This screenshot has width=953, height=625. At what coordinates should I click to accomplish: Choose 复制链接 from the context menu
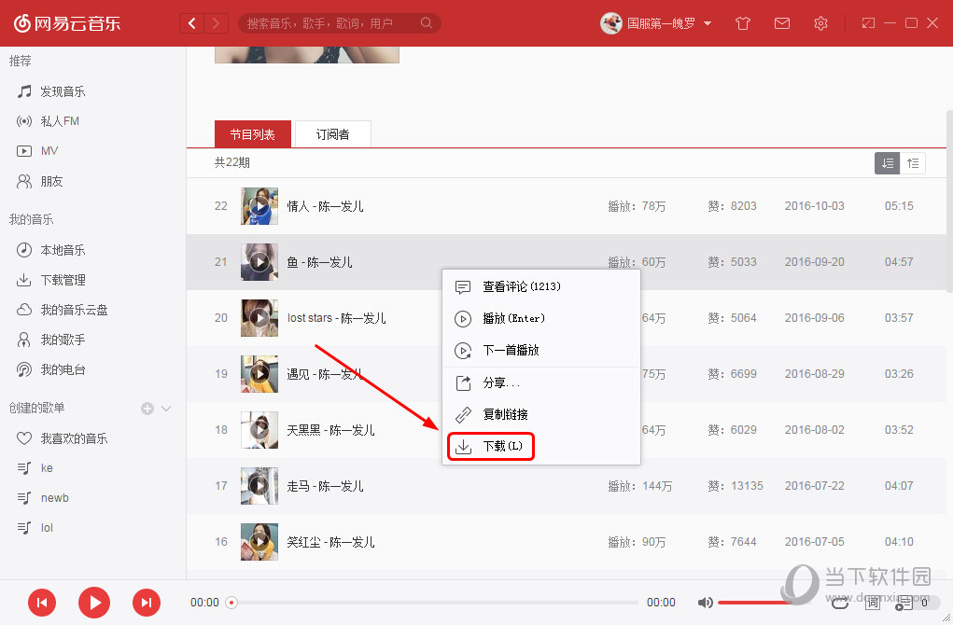[505, 414]
